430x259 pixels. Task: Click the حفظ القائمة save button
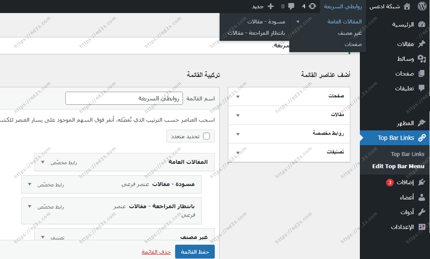195,252
